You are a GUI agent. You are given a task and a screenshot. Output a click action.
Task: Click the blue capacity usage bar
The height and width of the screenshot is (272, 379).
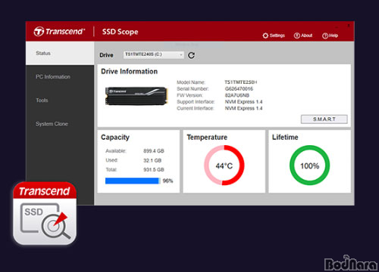[133, 181]
